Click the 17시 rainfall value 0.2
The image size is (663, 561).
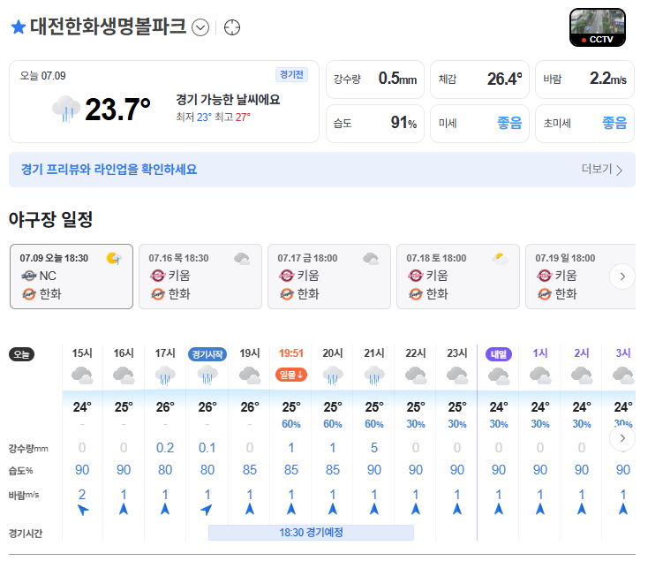tap(165, 448)
